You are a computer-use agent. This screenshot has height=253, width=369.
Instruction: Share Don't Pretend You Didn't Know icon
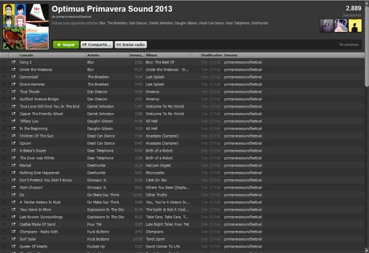click(x=14, y=180)
